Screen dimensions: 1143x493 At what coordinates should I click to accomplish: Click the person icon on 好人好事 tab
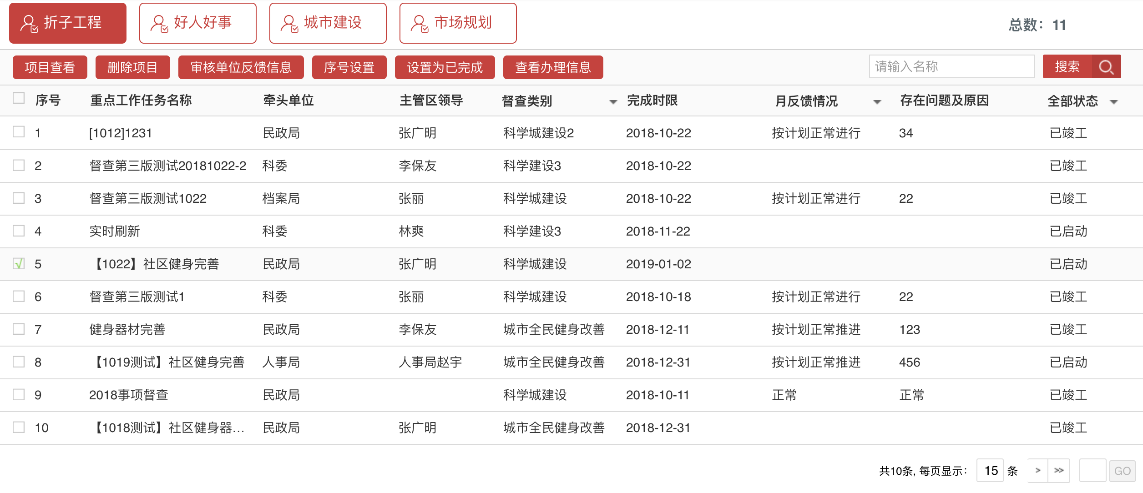point(159,23)
